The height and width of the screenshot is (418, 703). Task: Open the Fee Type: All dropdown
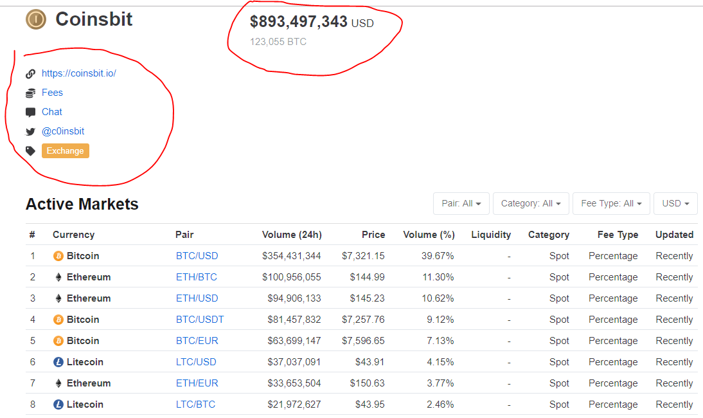coord(611,204)
